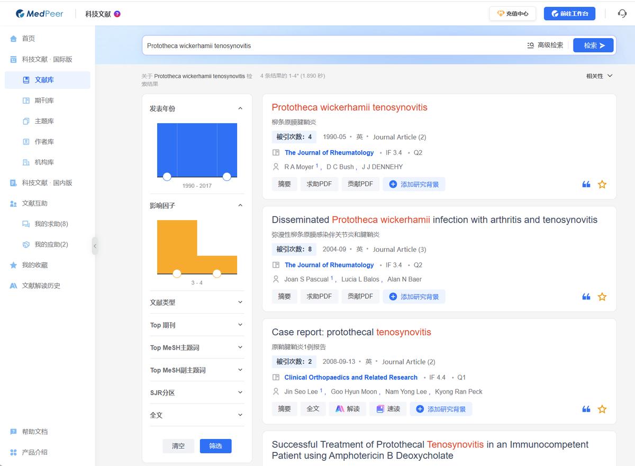The image size is (635, 466).
Task: Click the cite quote icon for Case report
Action: pyautogui.click(x=586, y=409)
